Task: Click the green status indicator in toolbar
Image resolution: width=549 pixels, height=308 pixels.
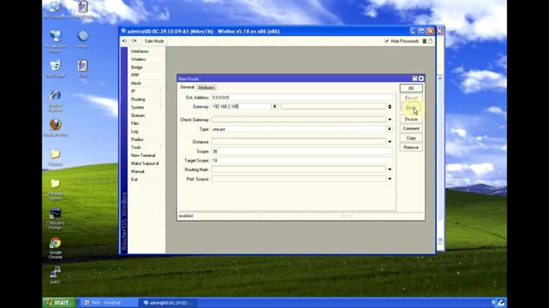Action: 424,41
